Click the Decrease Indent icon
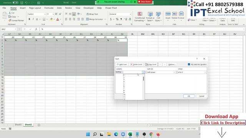The height and width of the screenshot is (138, 246). [78, 19]
